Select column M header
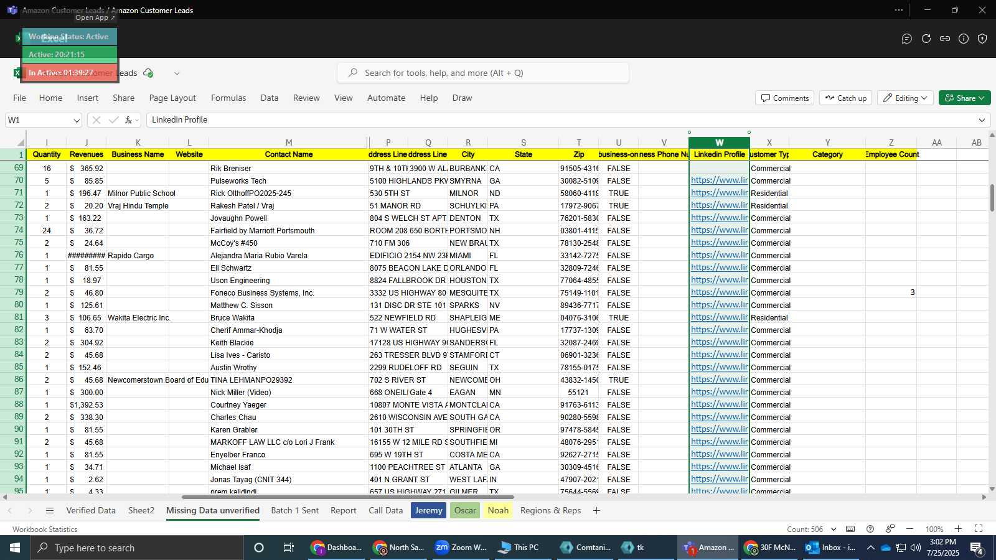Viewport: 996px width, 560px height. coord(289,142)
